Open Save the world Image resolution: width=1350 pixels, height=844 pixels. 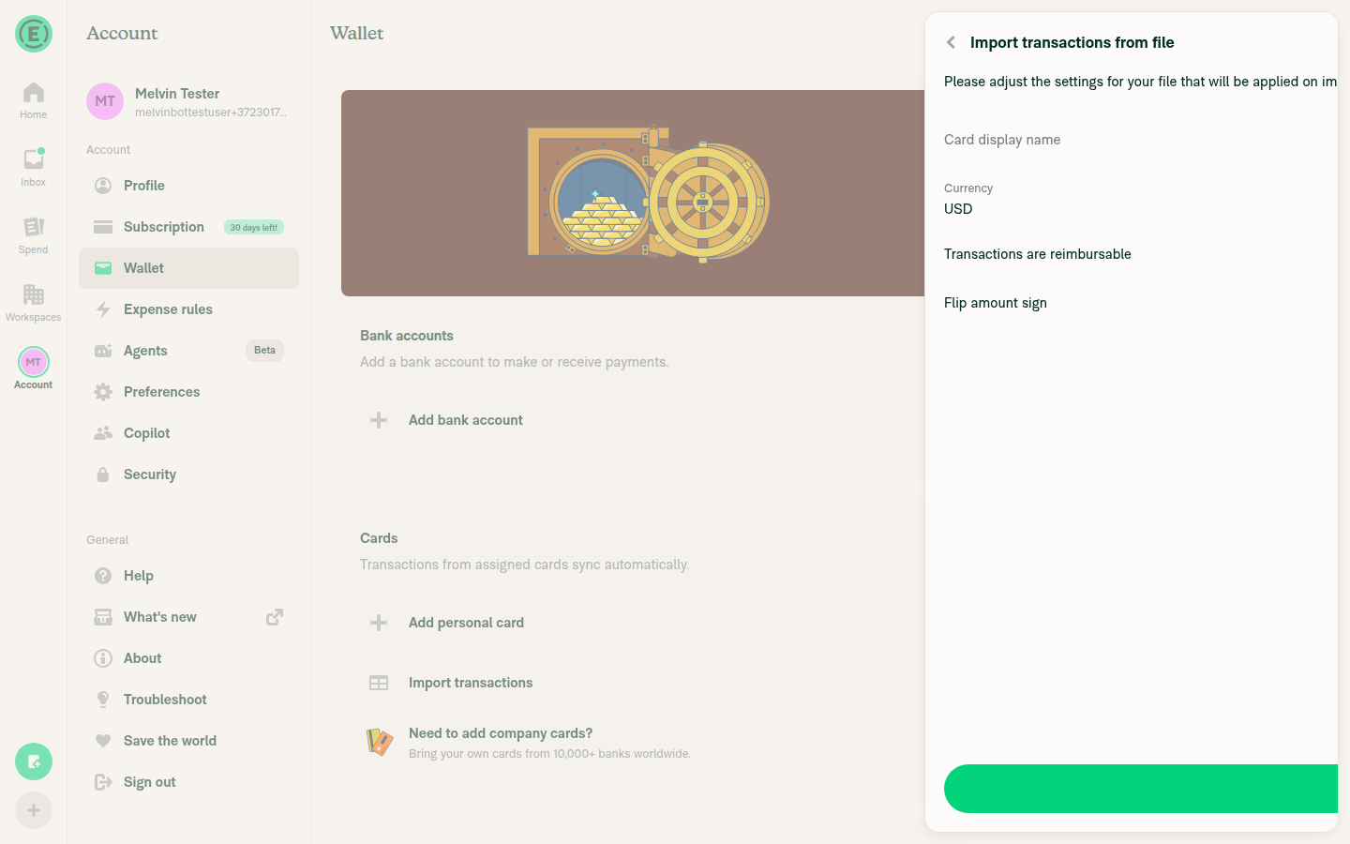coord(188,741)
